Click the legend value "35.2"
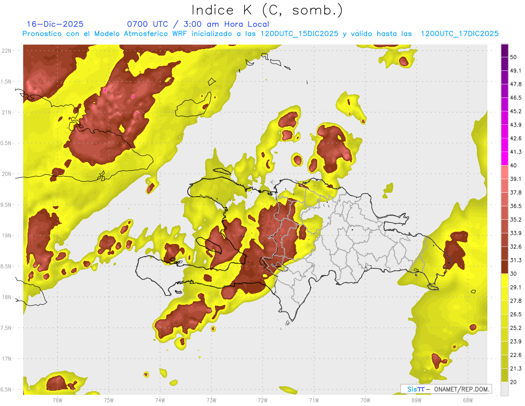 pyautogui.click(x=516, y=219)
